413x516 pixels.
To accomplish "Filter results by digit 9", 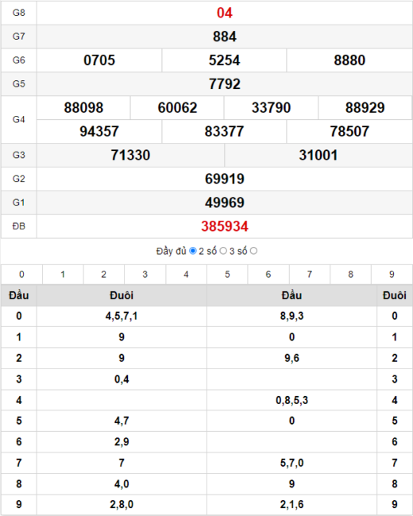I will [x=392, y=275].
